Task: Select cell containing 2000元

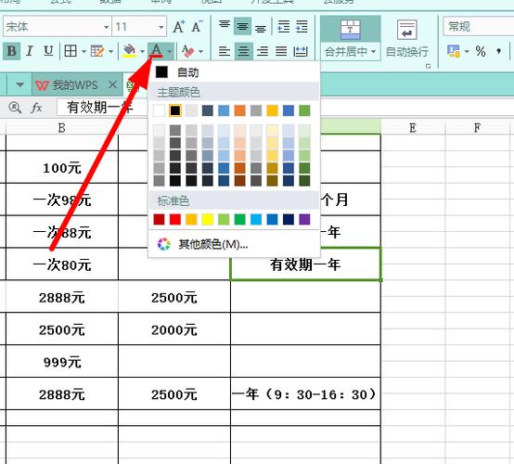Action: pyautogui.click(x=174, y=329)
